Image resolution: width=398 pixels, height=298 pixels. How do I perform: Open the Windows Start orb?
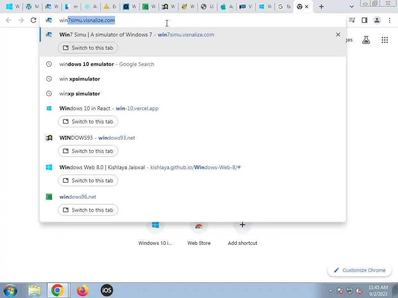point(10,290)
